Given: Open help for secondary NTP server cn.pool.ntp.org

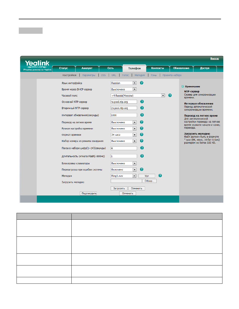Looking at the screenshot, I should [142, 108].
